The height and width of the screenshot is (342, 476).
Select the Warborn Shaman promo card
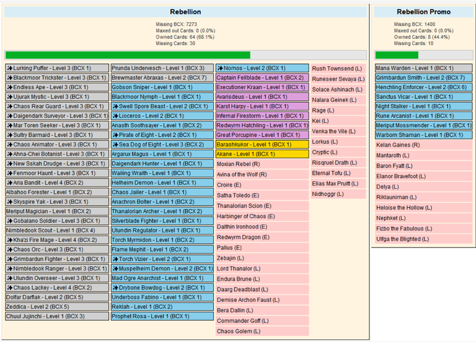point(423,135)
